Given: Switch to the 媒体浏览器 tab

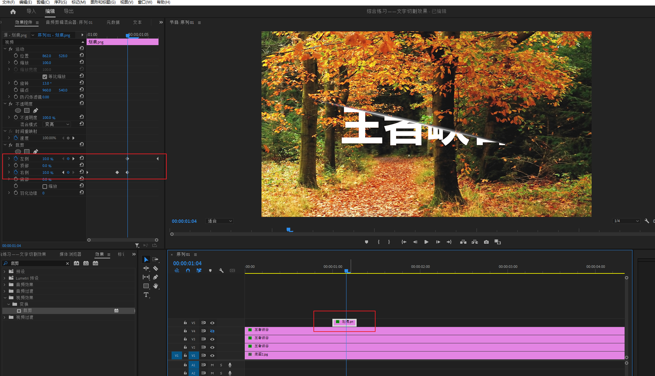Looking at the screenshot, I should [70, 254].
